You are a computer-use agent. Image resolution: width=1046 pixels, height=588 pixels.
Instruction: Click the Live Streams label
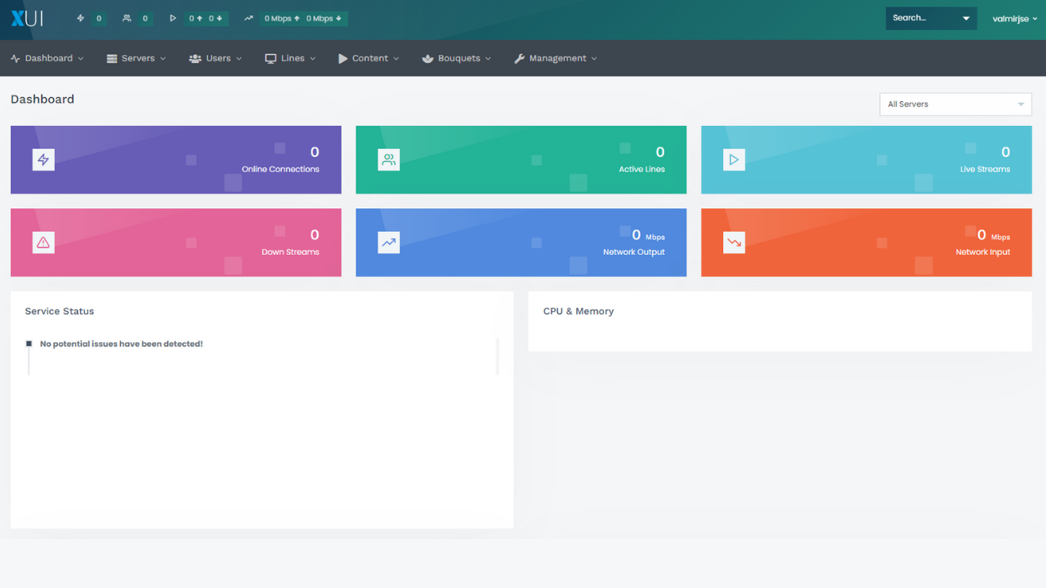point(985,169)
